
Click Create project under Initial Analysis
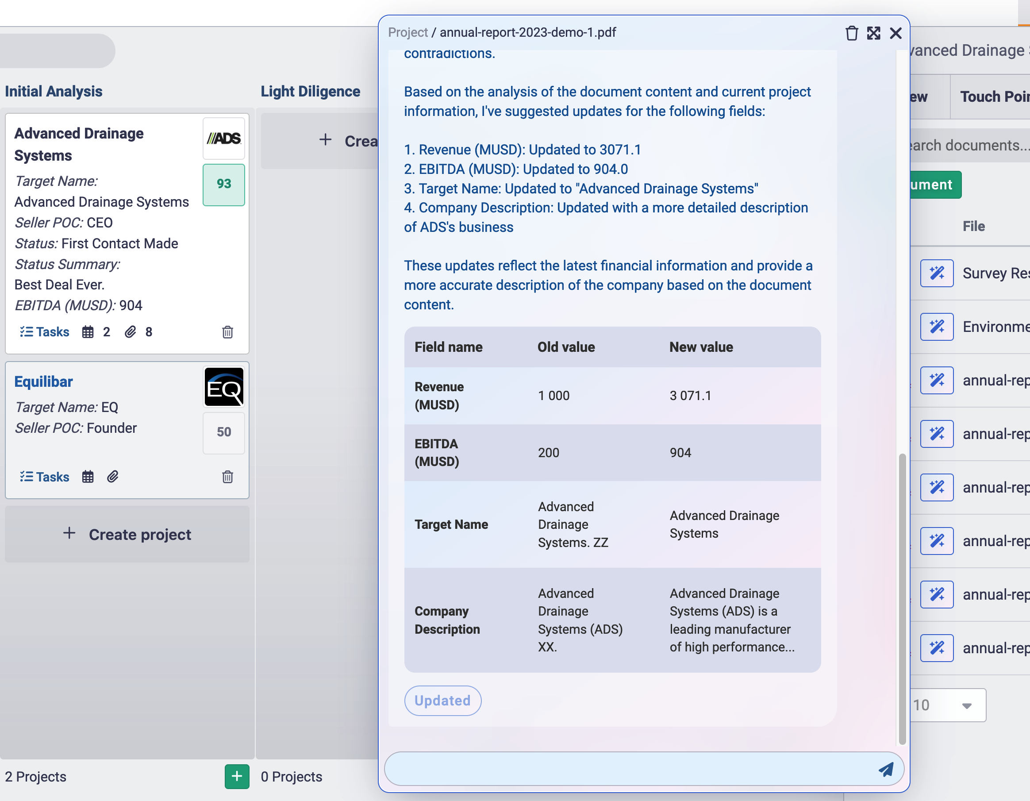[x=127, y=535]
